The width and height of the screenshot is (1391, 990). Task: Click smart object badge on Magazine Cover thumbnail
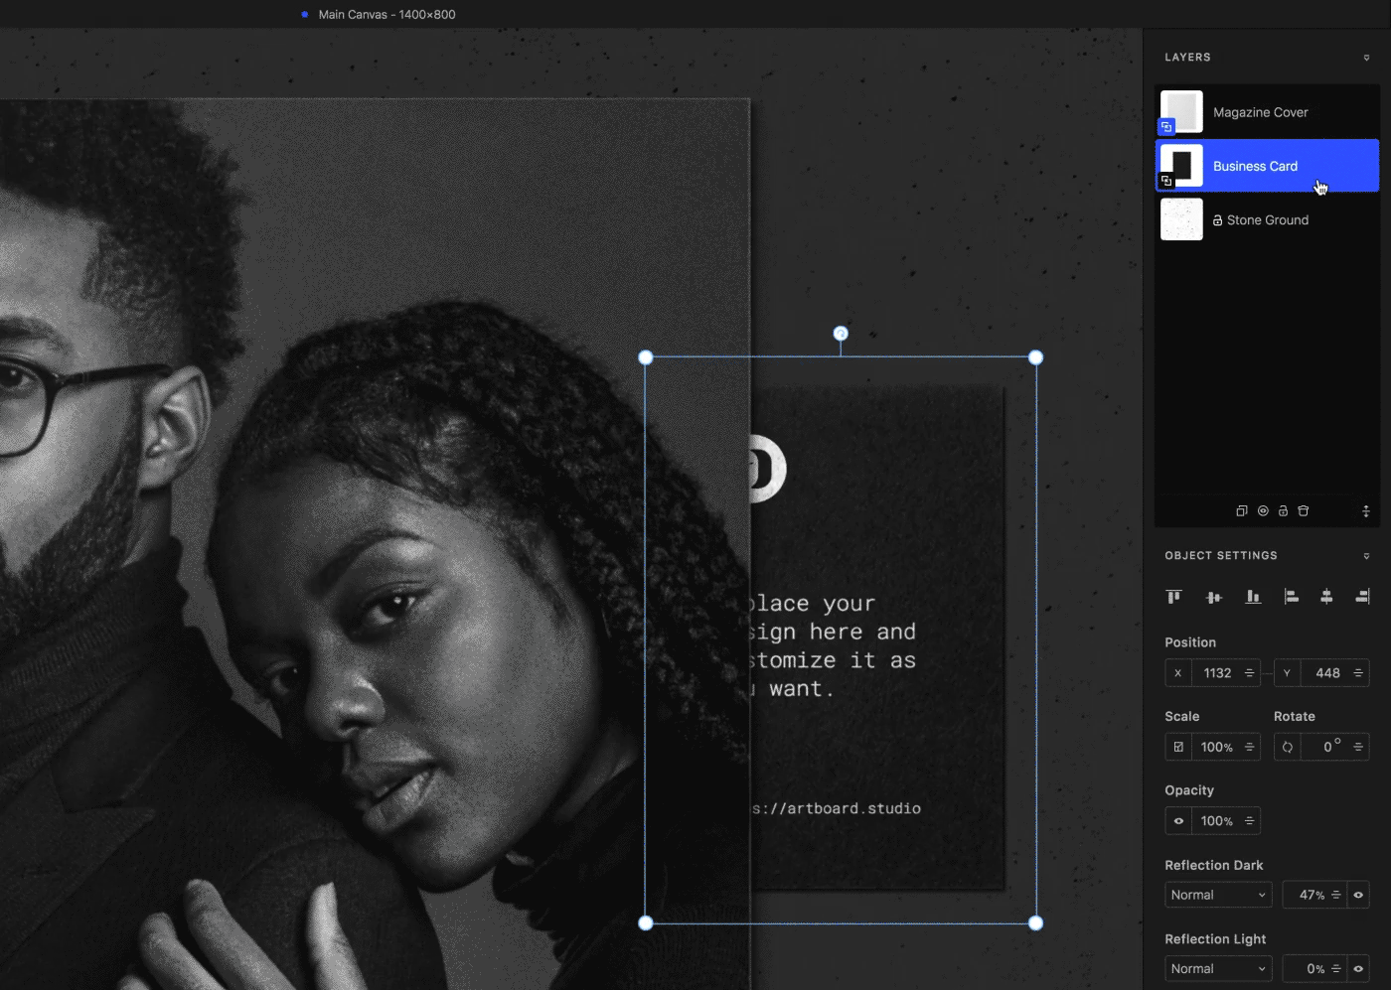(x=1166, y=127)
